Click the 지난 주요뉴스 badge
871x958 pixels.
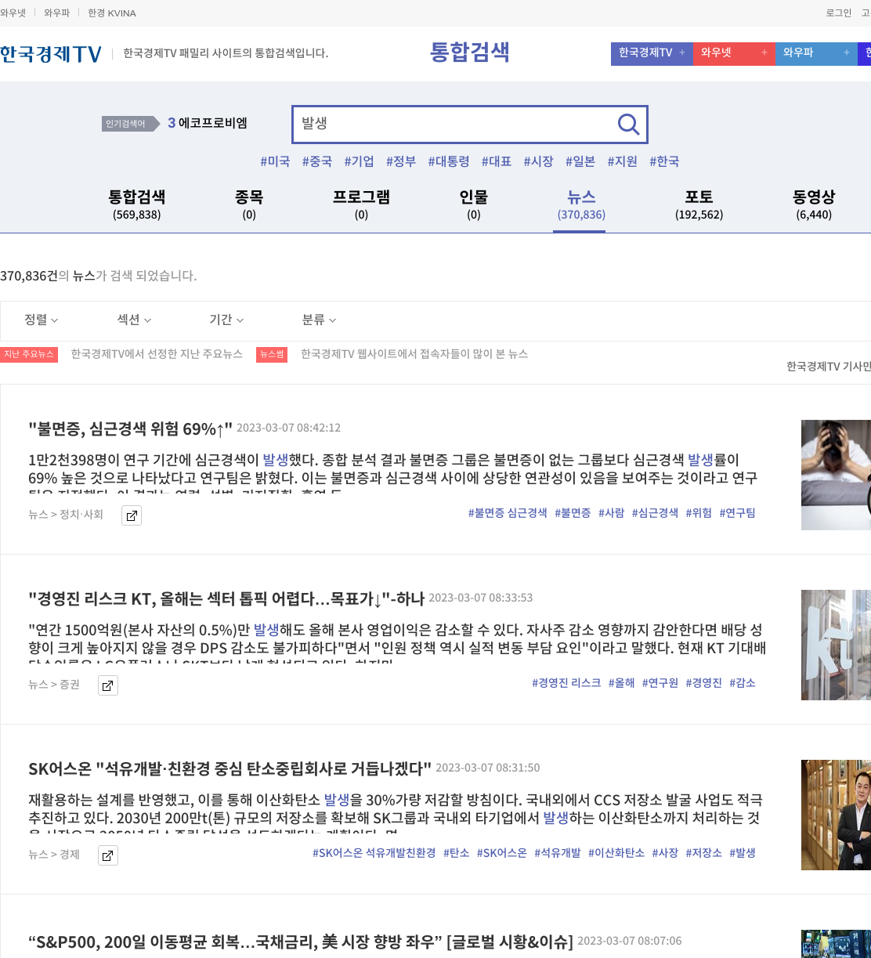[x=29, y=354]
